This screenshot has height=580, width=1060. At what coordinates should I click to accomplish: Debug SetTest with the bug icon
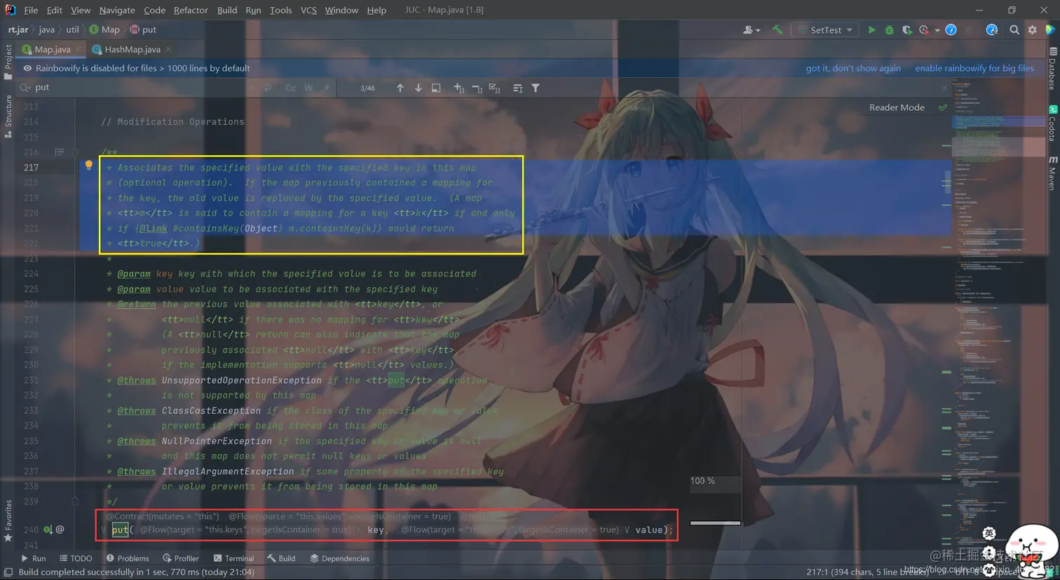pyautogui.click(x=889, y=30)
